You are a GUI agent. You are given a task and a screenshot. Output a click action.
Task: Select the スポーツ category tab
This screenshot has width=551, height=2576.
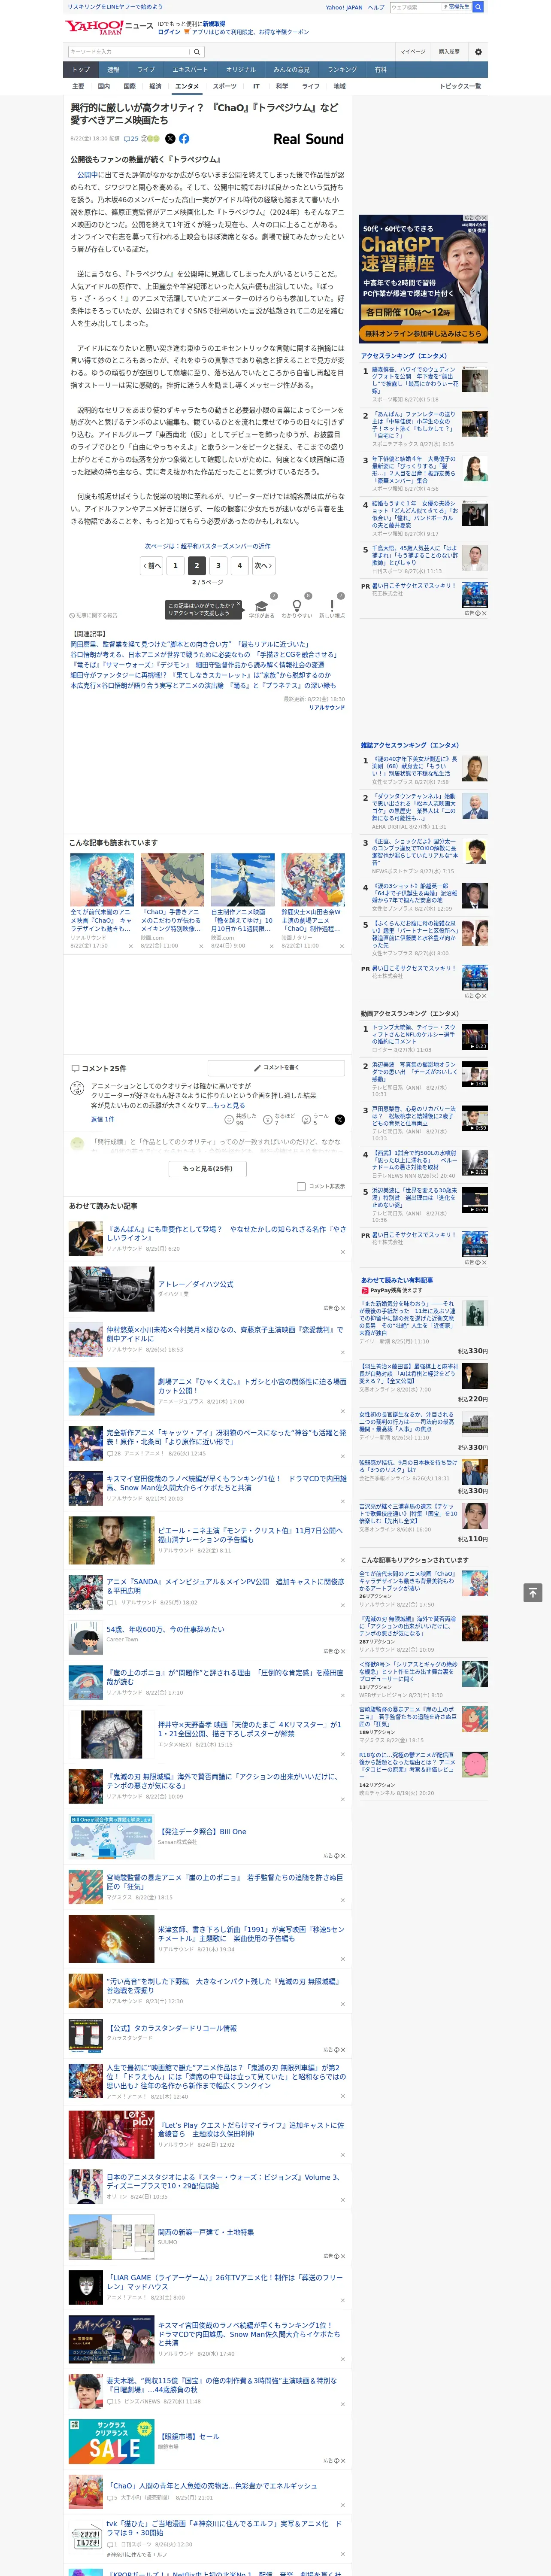point(224,86)
